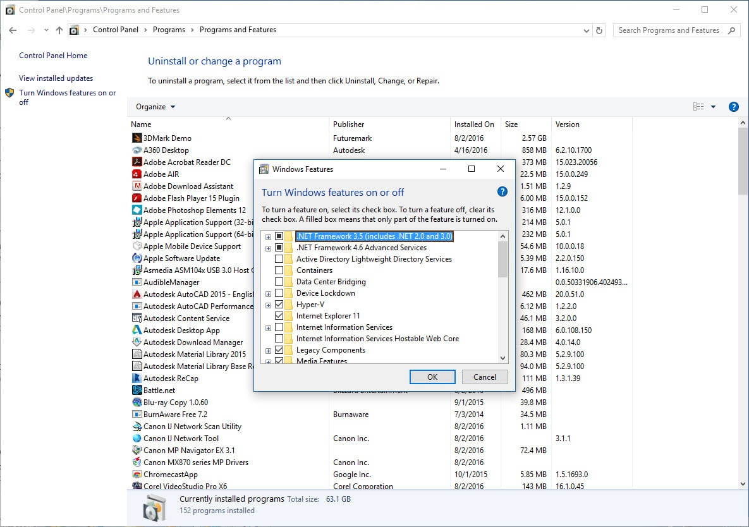
Task: Expand the Internet Information Services node
Action: pos(268,328)
